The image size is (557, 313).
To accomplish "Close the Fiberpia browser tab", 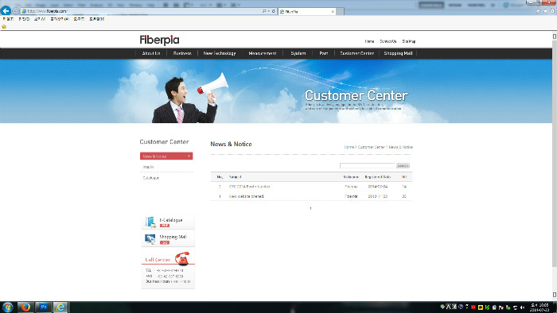I will (333, 12).
